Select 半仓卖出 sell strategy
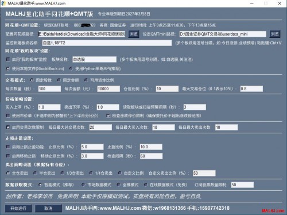The image size is (287, 215). point(35,173)
